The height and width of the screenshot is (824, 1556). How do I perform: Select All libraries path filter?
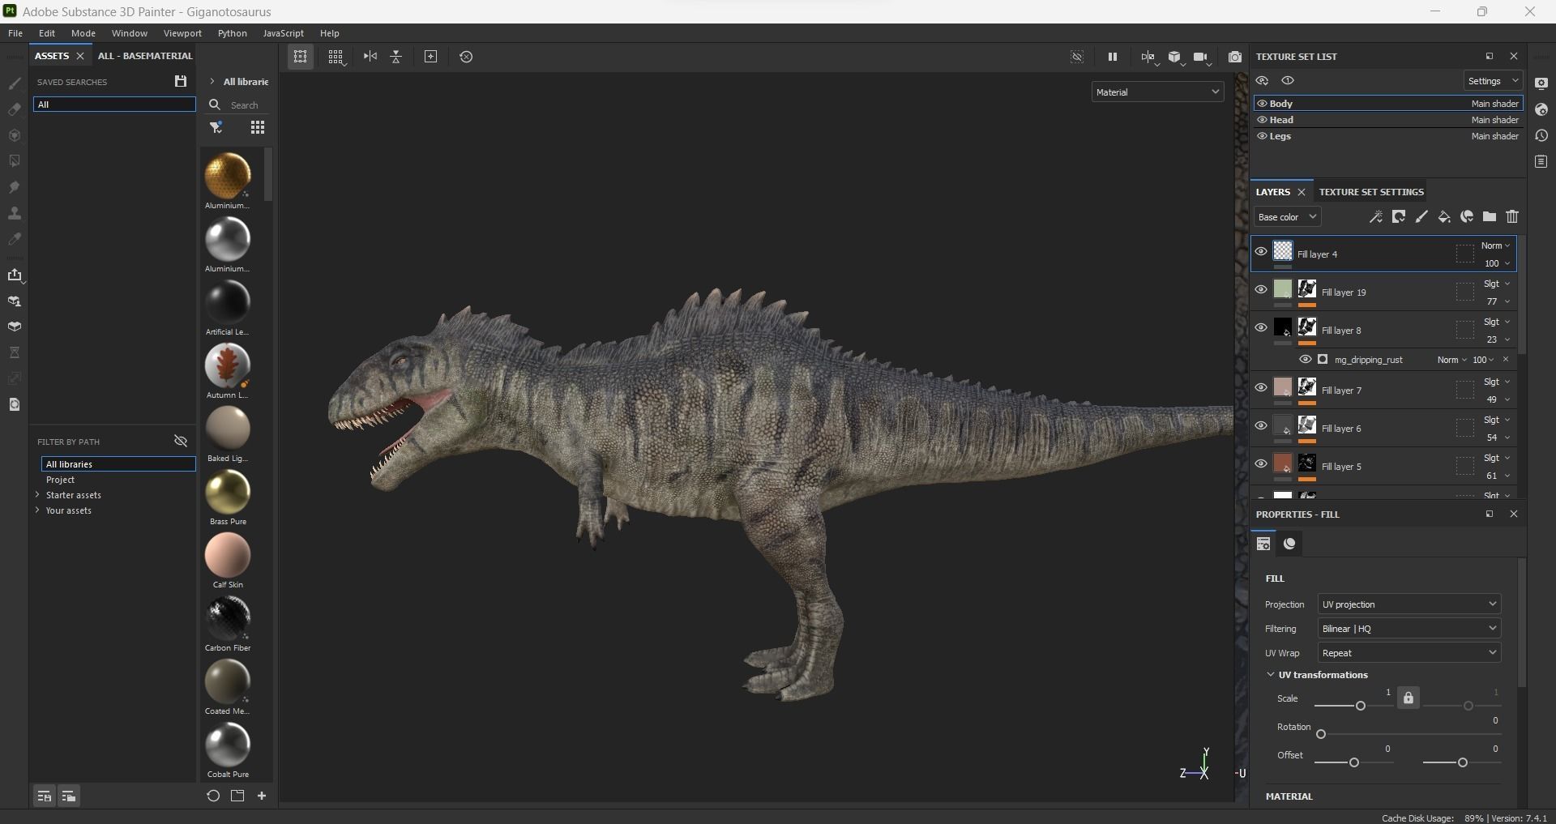coord(118,464)
